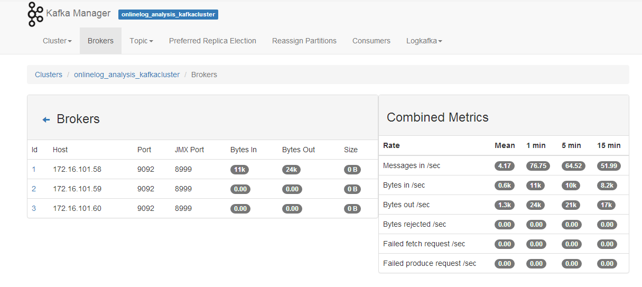Open the Cluster dropdown menu

(x=57, y=41)
